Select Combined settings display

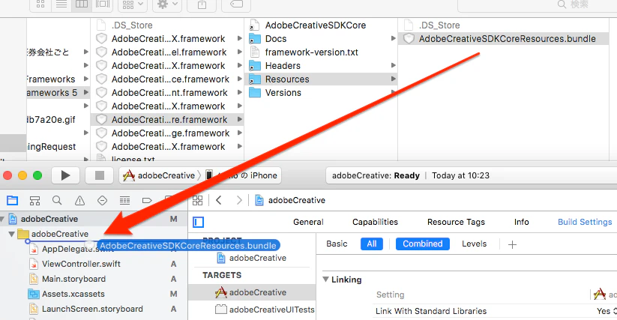coord(423,244)
